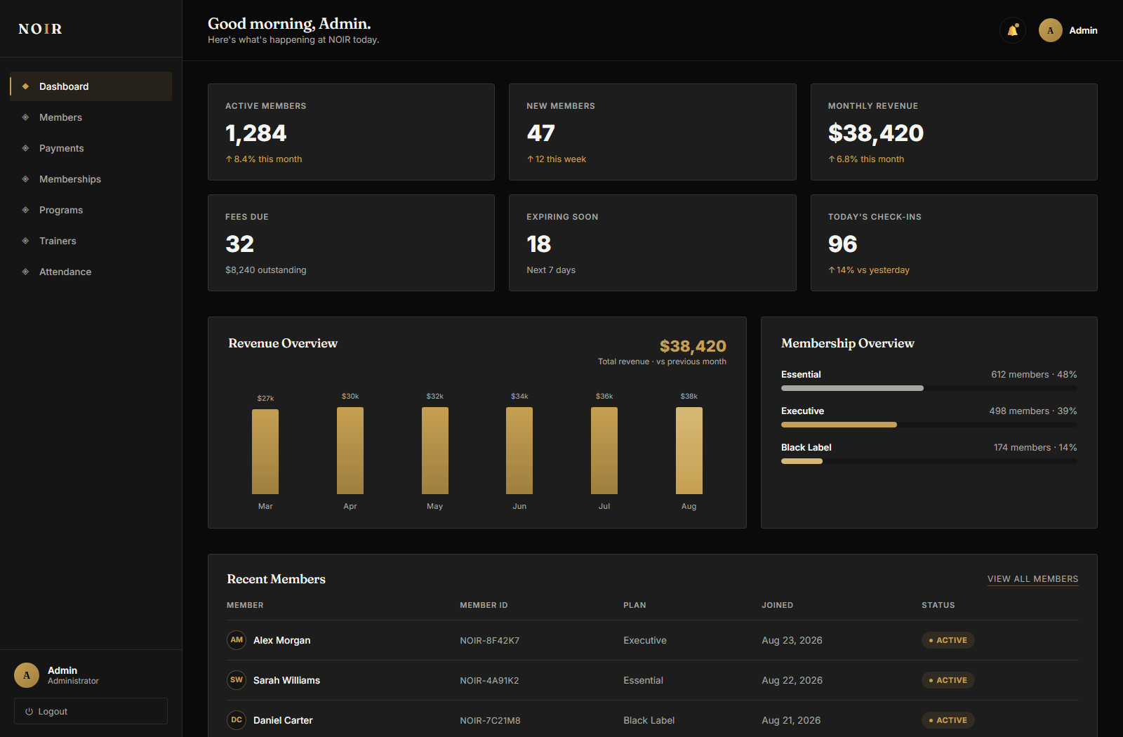Open the Dashboard menu item
Screen dimensions: 1123x737
click(91, 86)
